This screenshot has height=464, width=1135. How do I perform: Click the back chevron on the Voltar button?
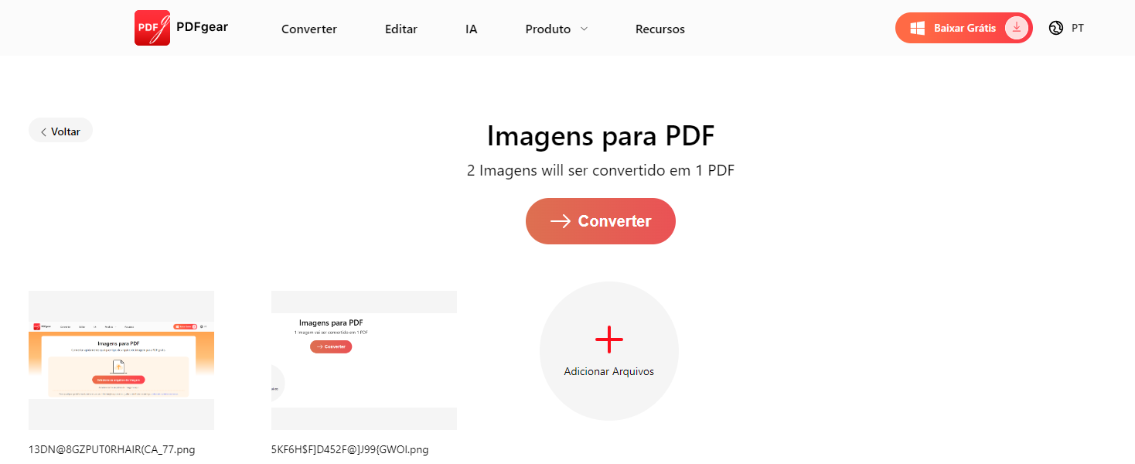pos(43,131)
